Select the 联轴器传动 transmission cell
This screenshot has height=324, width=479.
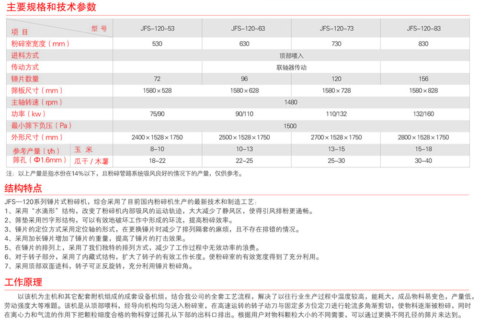[x=291, y=67]
